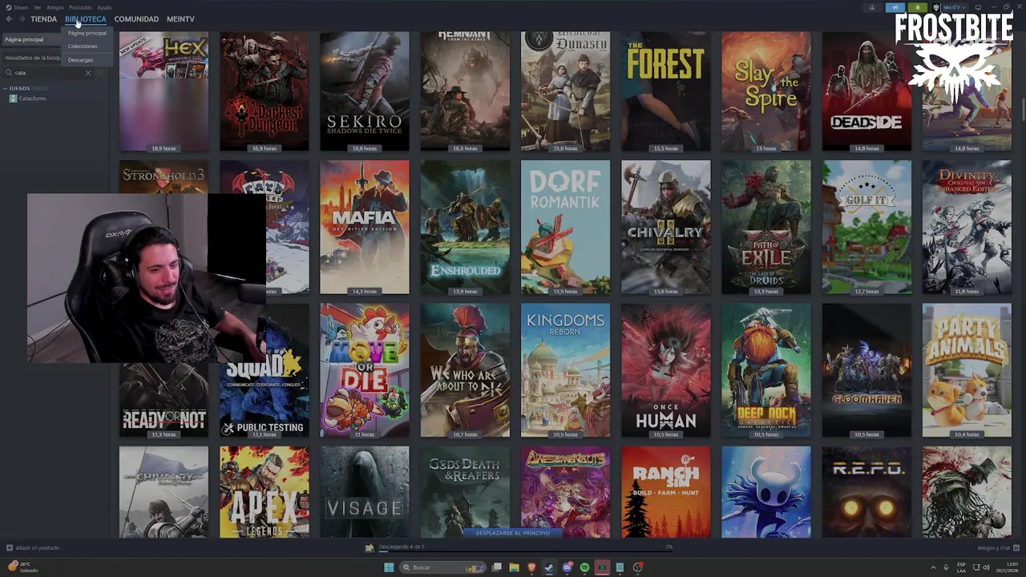The height and width of the screenshot is (577, 1026).
Task: Open Visage game tile
Action: [365, 492]
